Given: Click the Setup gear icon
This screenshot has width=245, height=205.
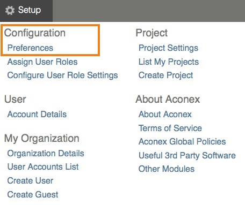Looking at the screenshot, I should point(10,10).
